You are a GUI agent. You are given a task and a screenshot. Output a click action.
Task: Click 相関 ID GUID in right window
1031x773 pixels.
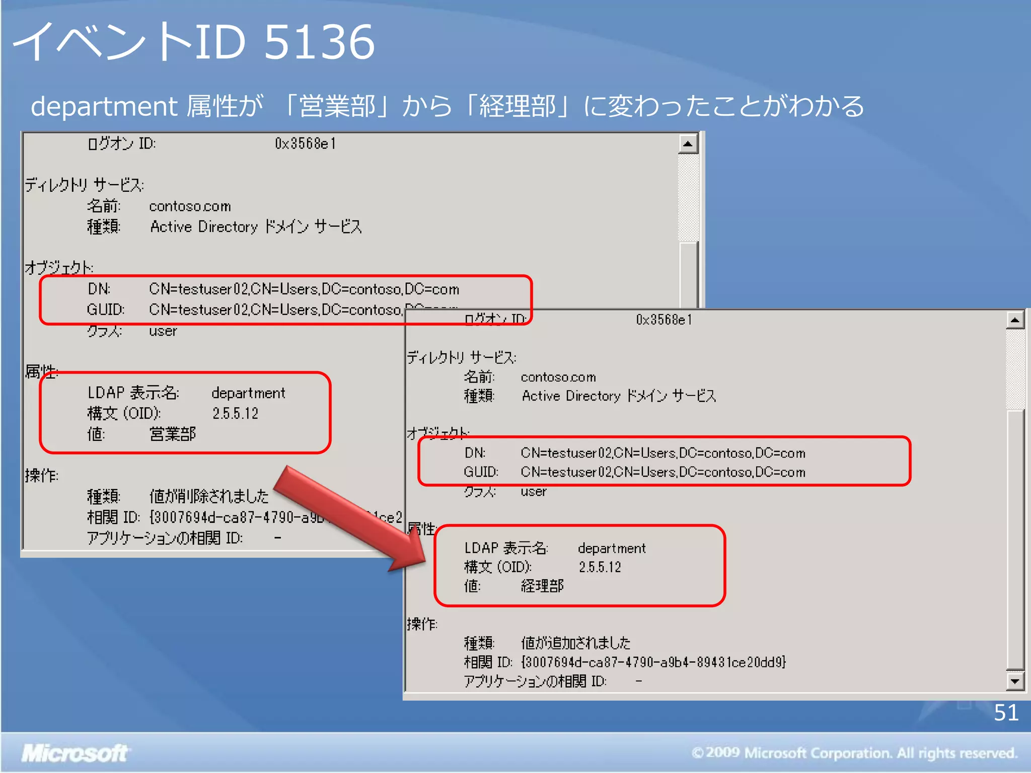pos(653,662)
